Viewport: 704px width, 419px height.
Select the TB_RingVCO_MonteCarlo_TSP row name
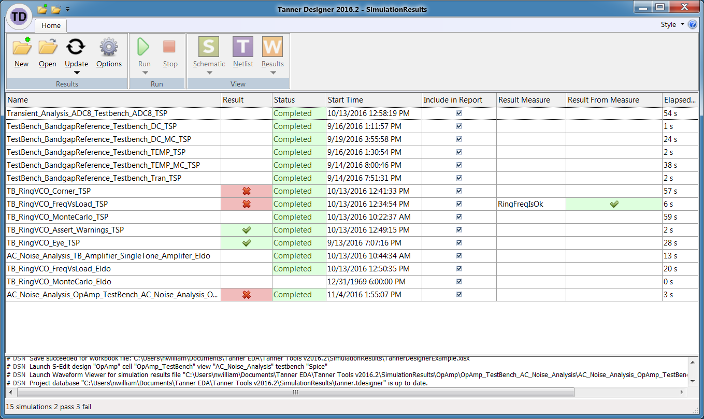[58, 217]
